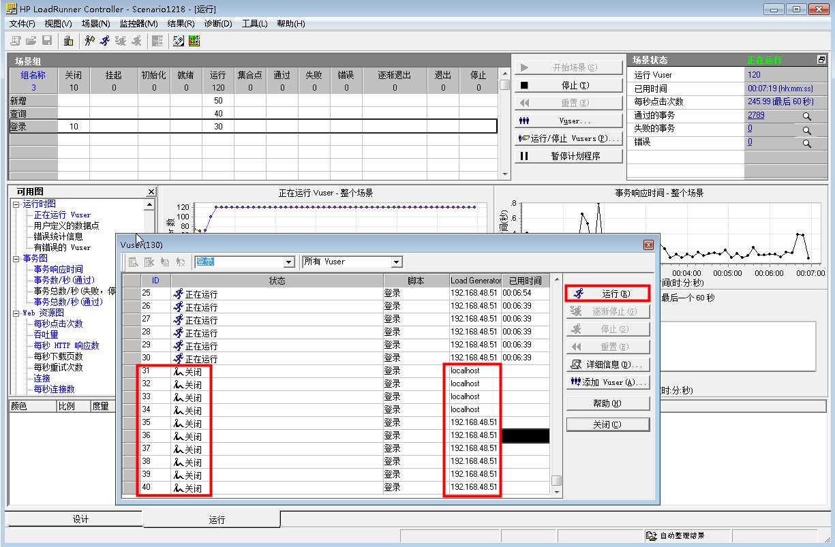Click the 0 link for 错误
The image size is (835, 547).
pos(750,142)
